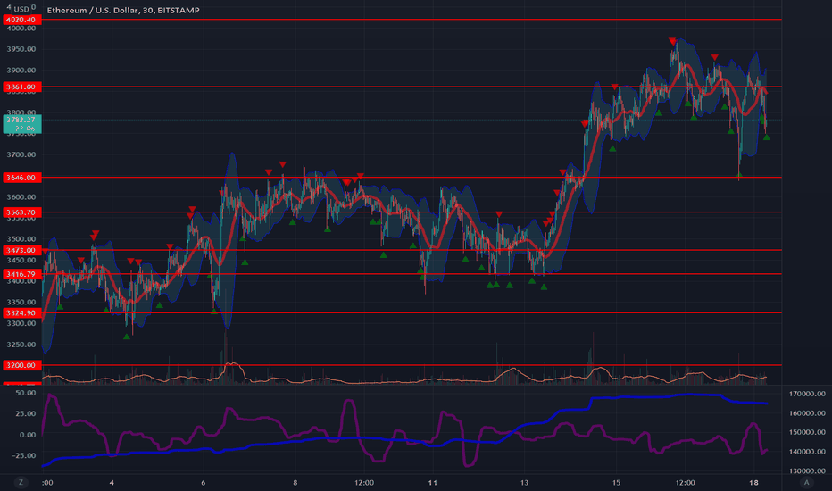Click the 3700.00 price axis value
Viewport: 832px width, 491px height.
click(21, 154)
